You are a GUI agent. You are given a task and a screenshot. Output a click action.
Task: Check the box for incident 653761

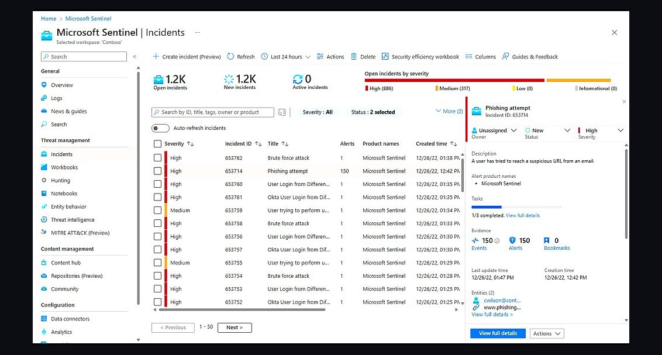coord(157,197)
